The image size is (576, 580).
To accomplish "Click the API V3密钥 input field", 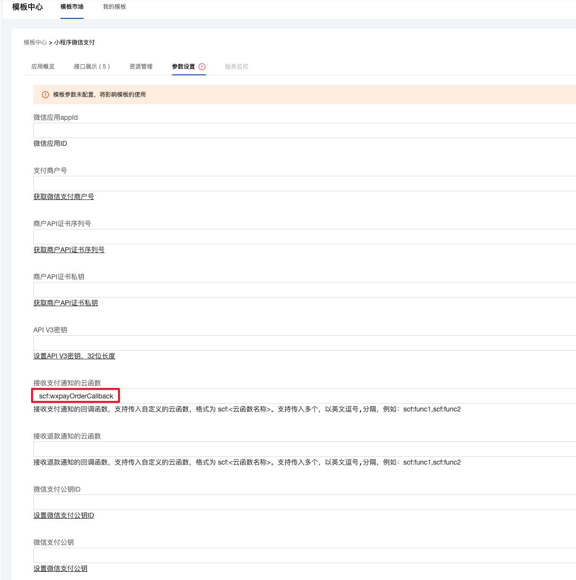I will (304, 343).
